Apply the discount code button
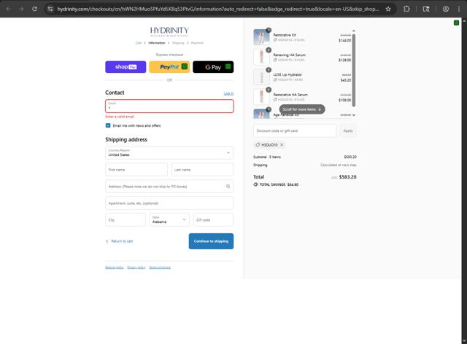This screenshot has width=467, height=344. pos(348,130)
